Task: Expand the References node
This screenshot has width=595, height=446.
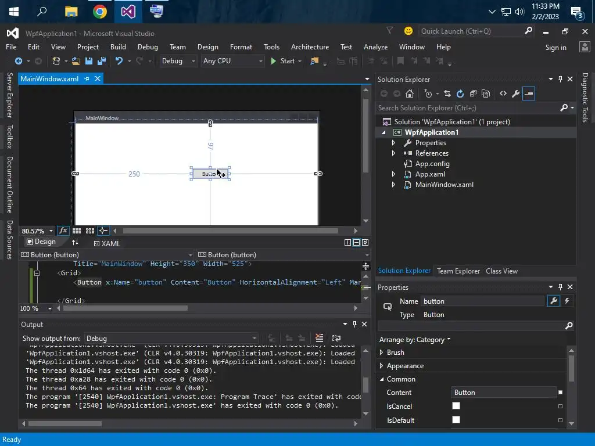Action: 393,153
